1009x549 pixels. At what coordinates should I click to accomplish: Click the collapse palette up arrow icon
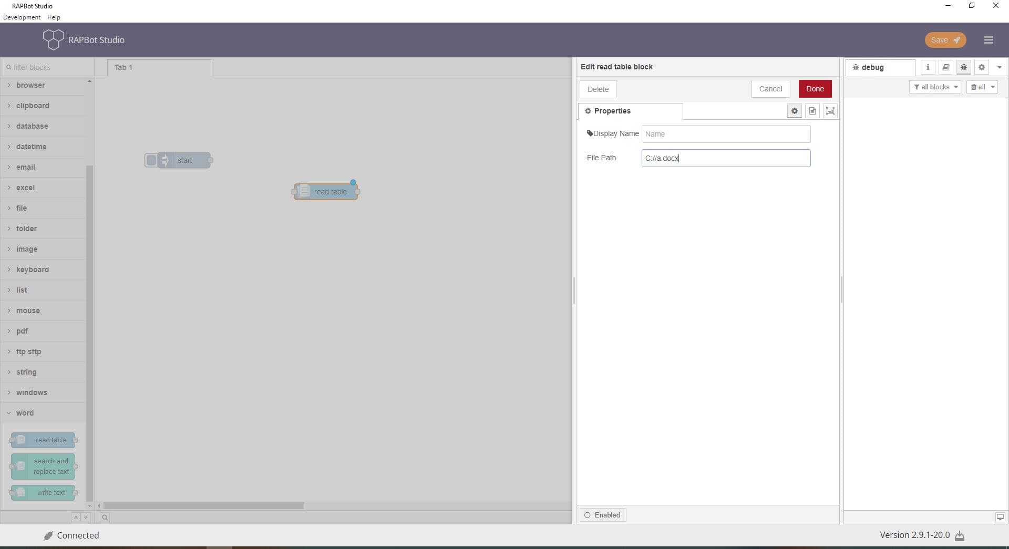[76, 517]
